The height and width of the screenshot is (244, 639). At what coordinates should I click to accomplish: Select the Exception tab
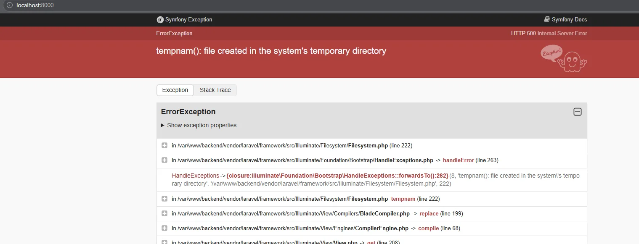pyautogui.click(x=175, y=90)
